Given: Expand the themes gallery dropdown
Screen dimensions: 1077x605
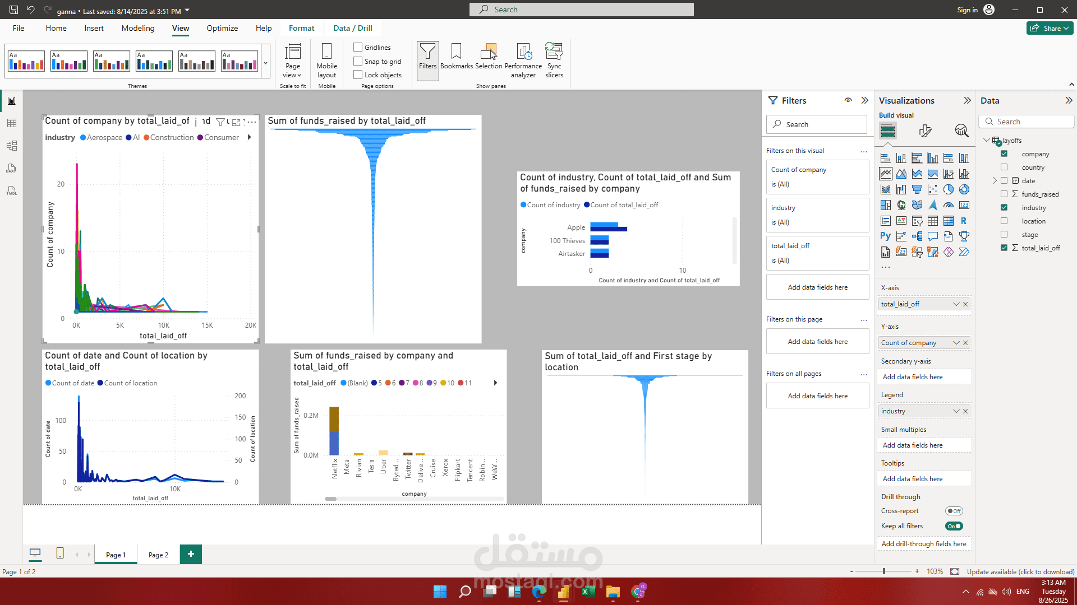Looking at the screenshot, I should [266, 63].
